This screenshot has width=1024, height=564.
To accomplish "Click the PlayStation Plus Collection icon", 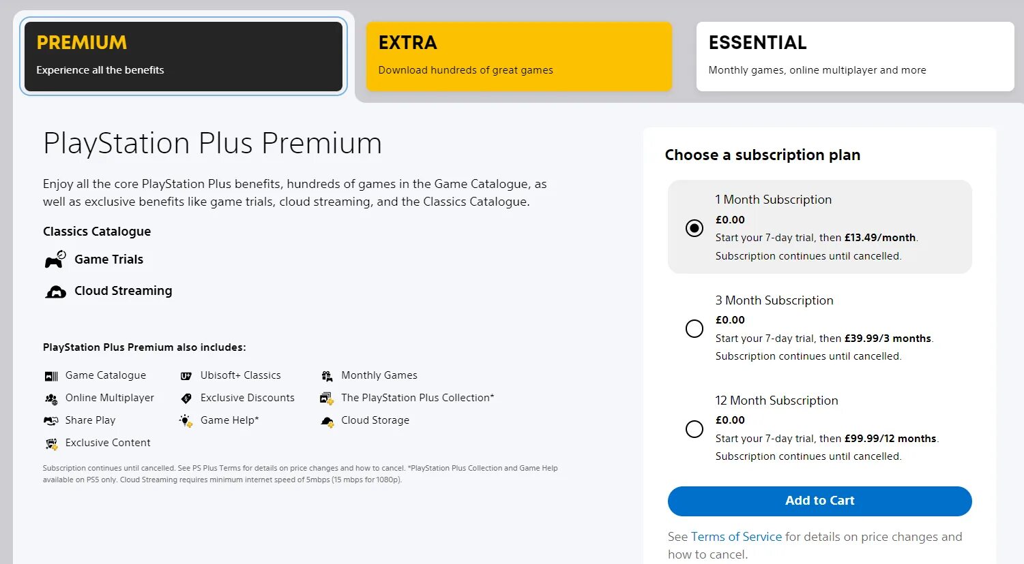I will [x=327, y=398].
